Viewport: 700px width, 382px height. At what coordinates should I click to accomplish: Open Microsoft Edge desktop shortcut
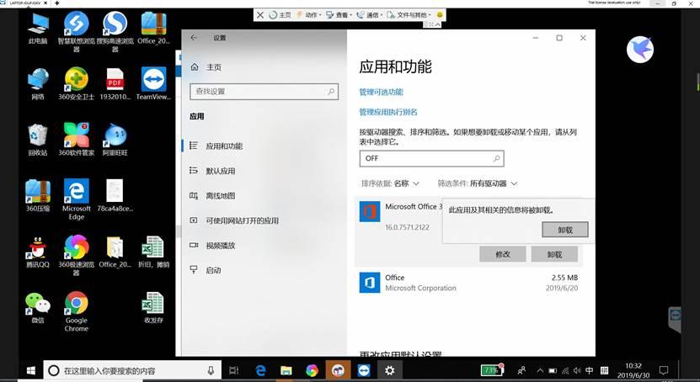(77, 199)
